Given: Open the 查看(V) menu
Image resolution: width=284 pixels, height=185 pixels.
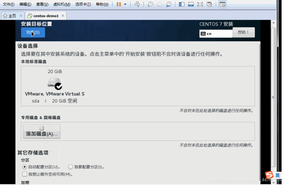Looking at the screenshot, I should coord(42,4).
